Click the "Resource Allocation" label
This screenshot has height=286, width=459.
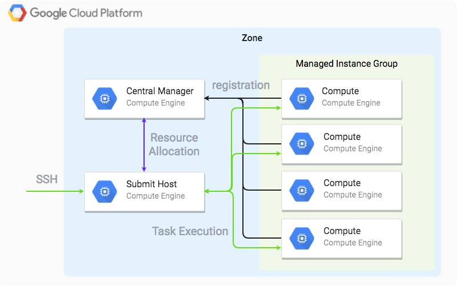click(x=174, y=144)
